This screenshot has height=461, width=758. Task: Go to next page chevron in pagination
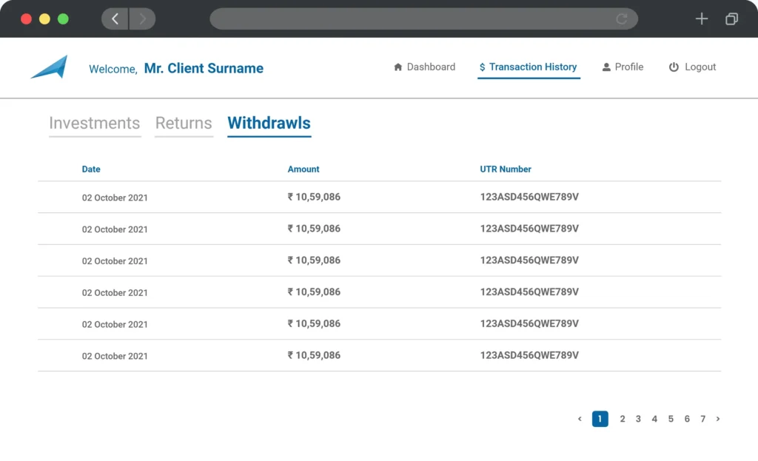[x=718, y=419]
